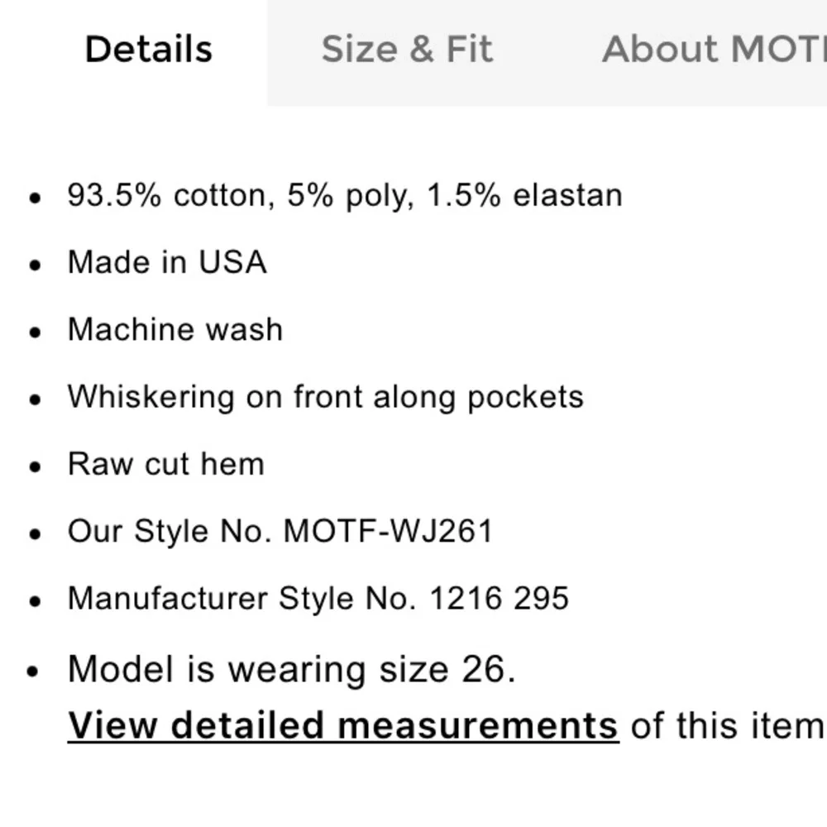827x827 pixels.
Task: Click the style number MOTF-WJ261 text
Action: click(281, 531)
